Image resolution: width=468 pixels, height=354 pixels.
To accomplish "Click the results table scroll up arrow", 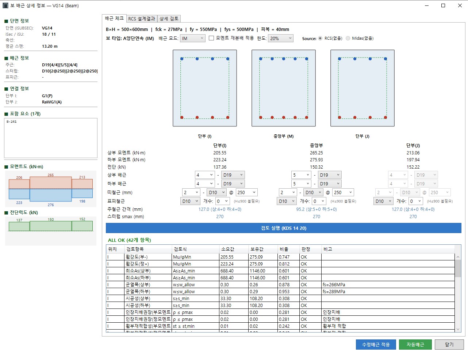I will point(458,257).
